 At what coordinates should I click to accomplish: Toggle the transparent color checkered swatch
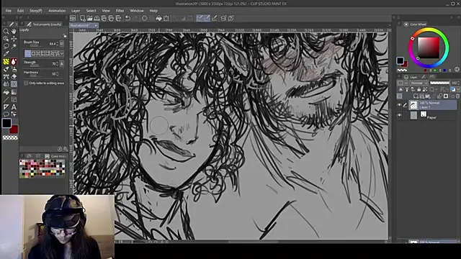tap(10, 137)
